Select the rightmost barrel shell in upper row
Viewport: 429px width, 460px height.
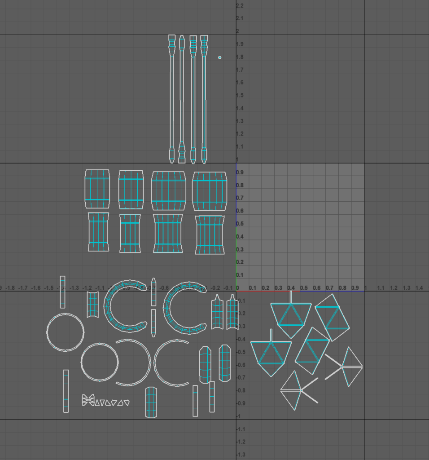click(x=209, y=191)
